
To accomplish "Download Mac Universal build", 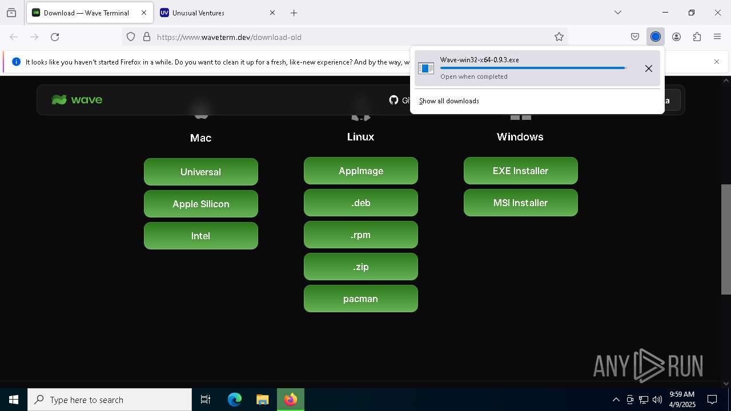I will (201, 172).
